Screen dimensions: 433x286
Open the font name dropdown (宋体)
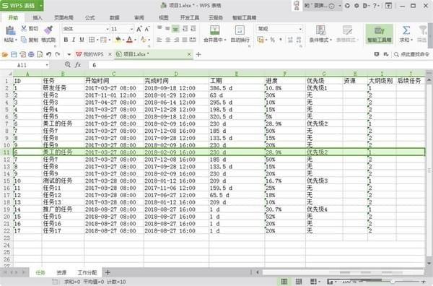click(x=86, y=29)
